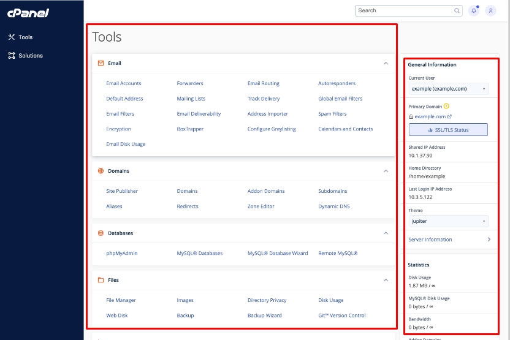Click the SSL/TLS Status button
This screenshot has height=340, width=510.
[448, 130]
